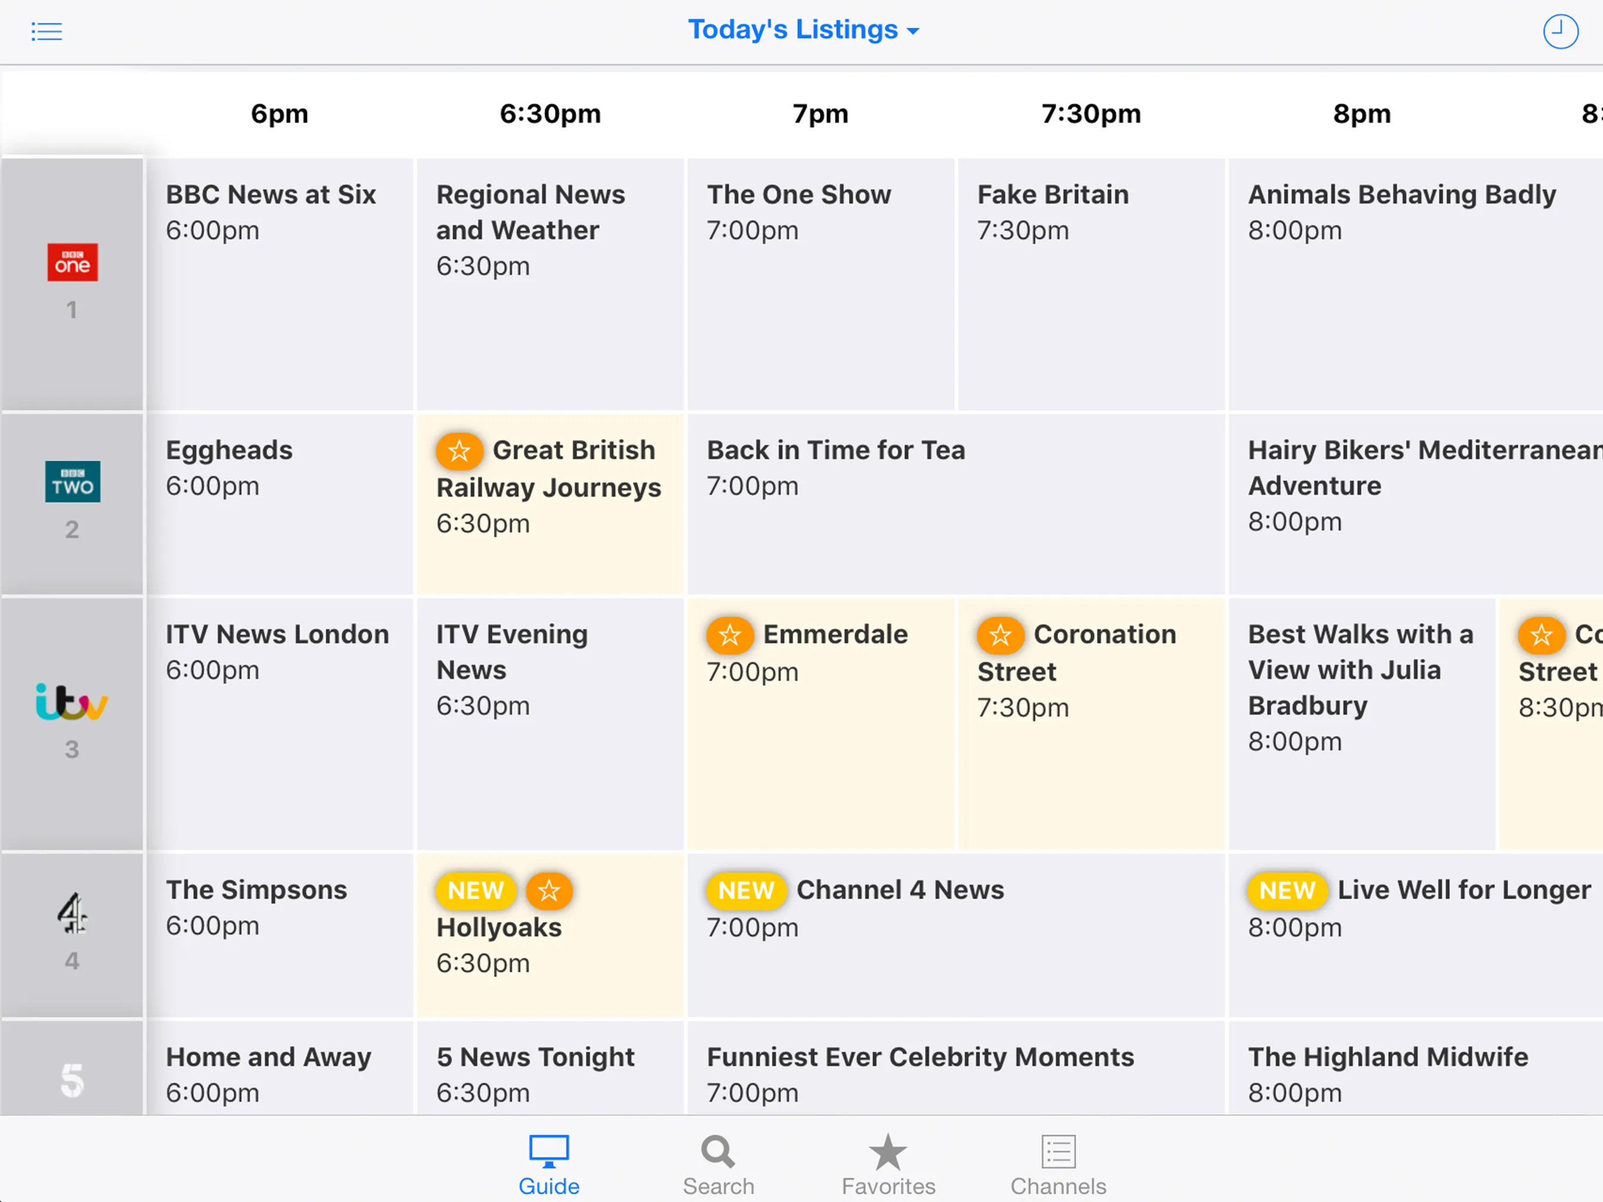1603x1202 pixels.
Task: Select the Channel 5 logo
Action: click(72, 1080)
